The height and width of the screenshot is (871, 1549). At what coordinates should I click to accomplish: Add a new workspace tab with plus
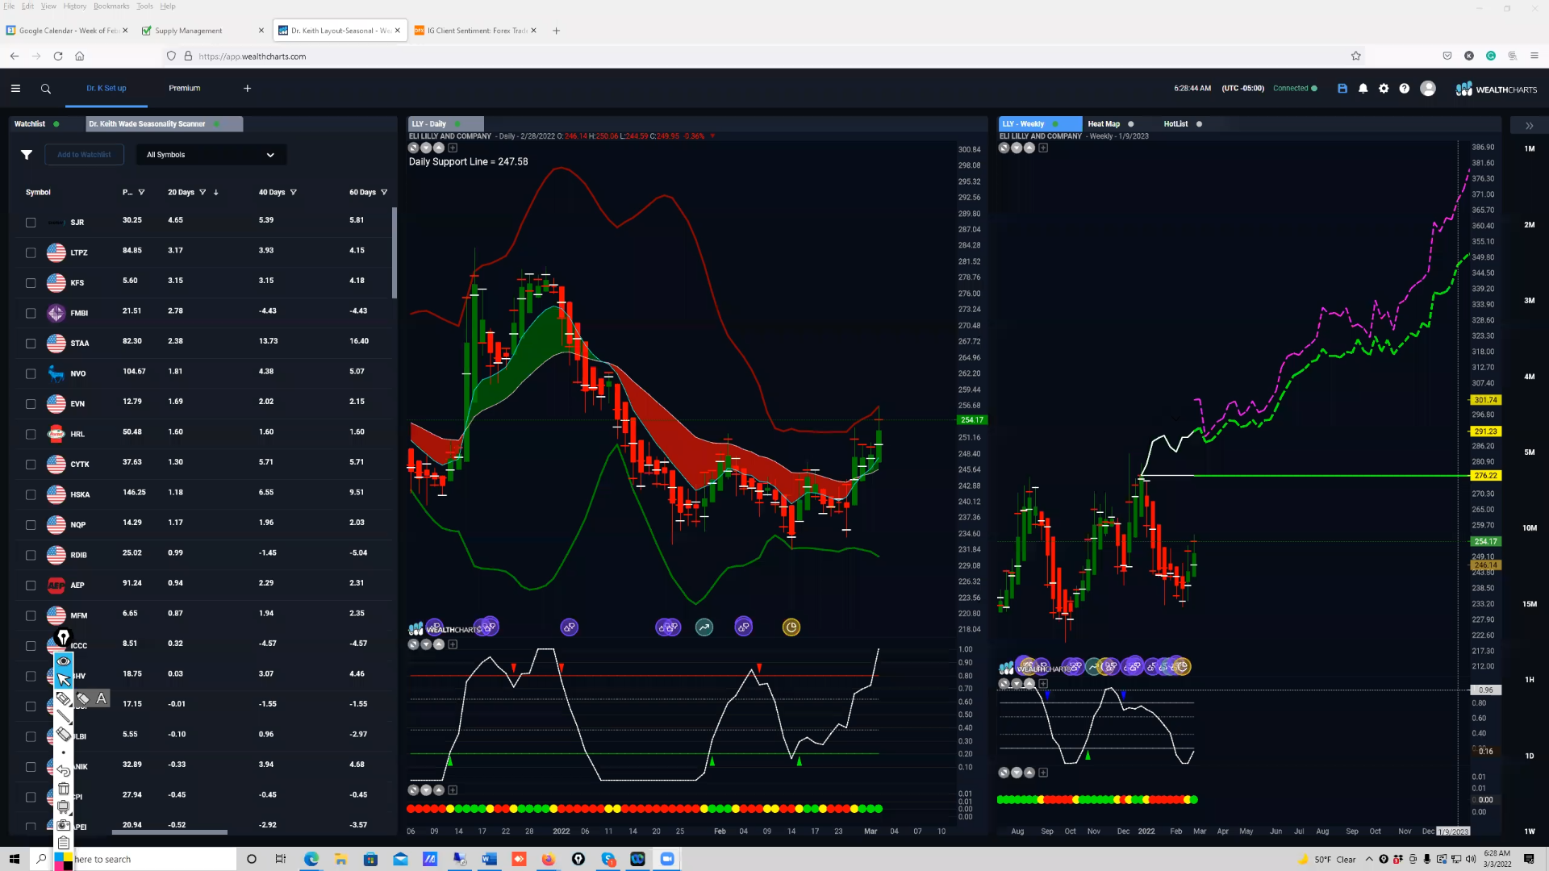[x=248, y=89]
